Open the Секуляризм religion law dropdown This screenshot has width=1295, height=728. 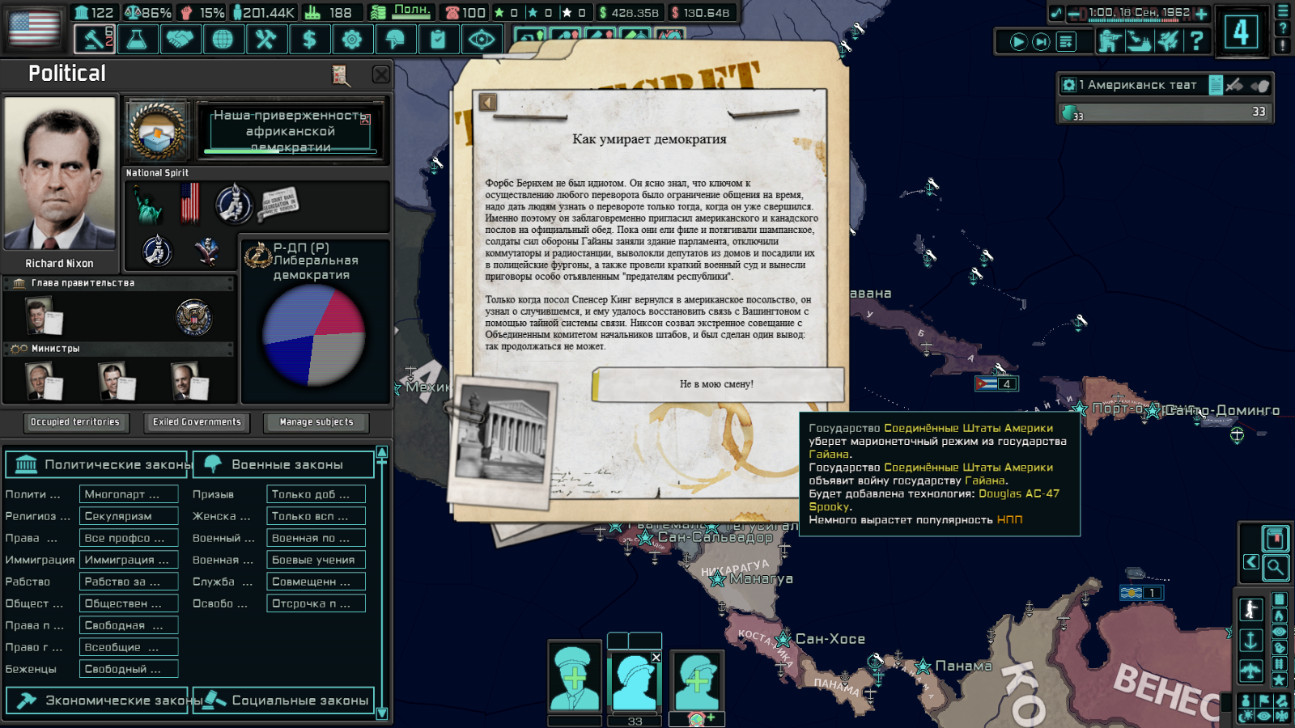pyautogui.click(x=129, y=516)
